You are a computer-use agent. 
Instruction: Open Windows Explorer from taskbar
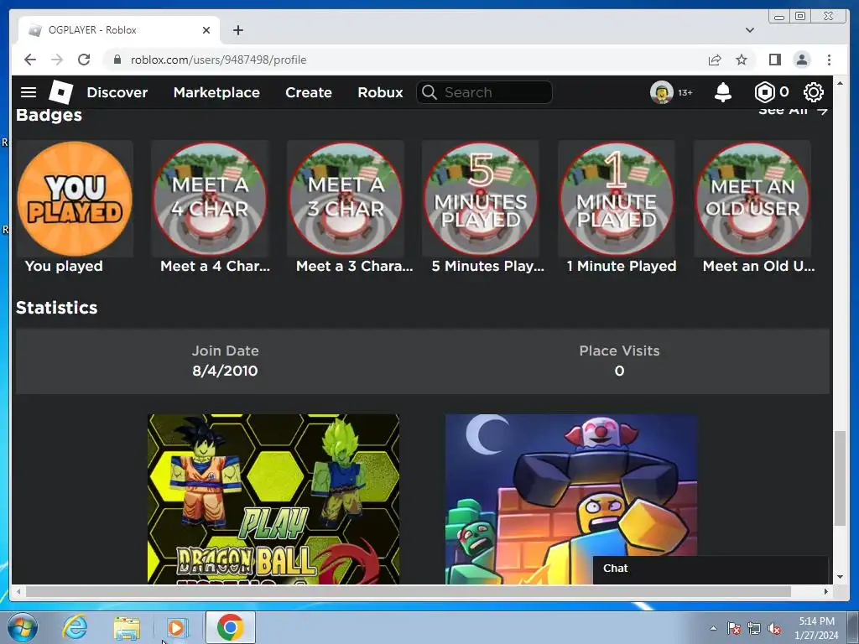(x=127, y=627)
